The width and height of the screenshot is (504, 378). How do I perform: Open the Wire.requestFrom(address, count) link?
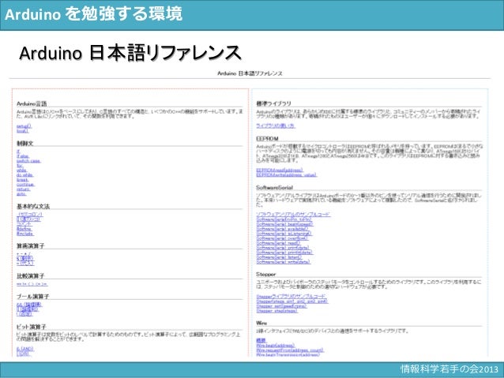point(290,350)
